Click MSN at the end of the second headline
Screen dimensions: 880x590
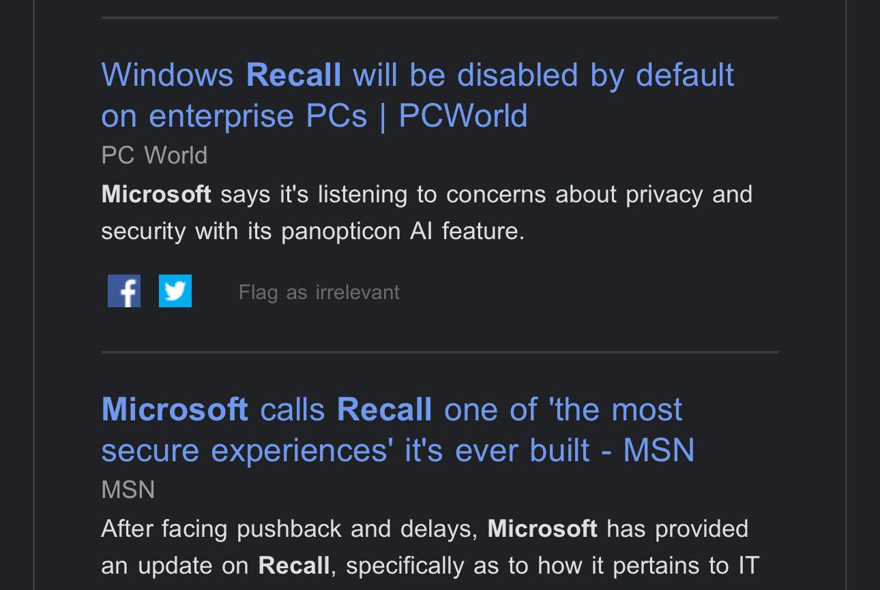658,450
